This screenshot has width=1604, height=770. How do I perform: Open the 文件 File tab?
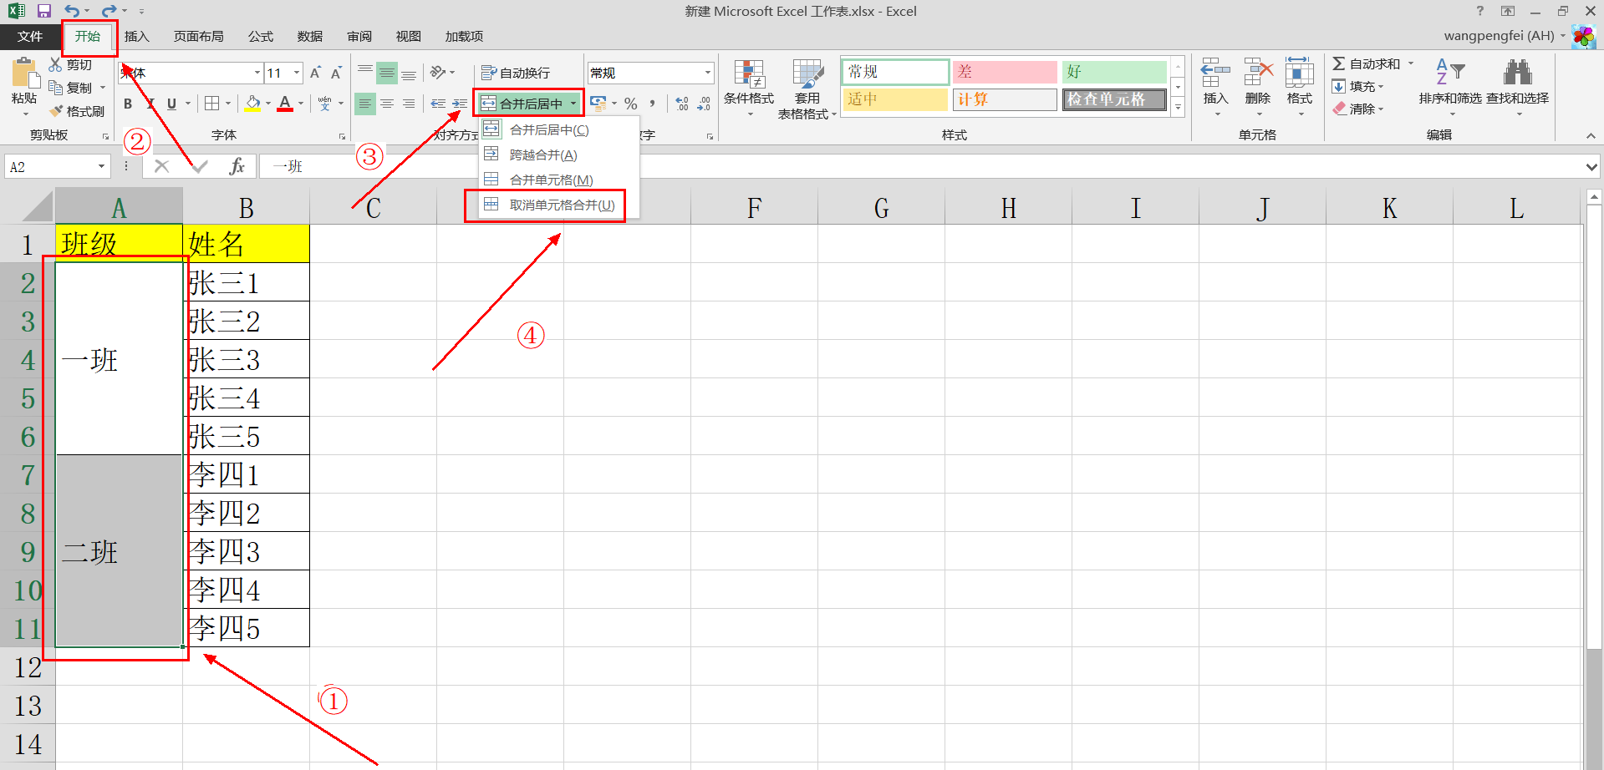point(30,37)
